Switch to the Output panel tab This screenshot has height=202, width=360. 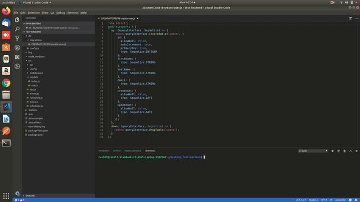(117, 151)
